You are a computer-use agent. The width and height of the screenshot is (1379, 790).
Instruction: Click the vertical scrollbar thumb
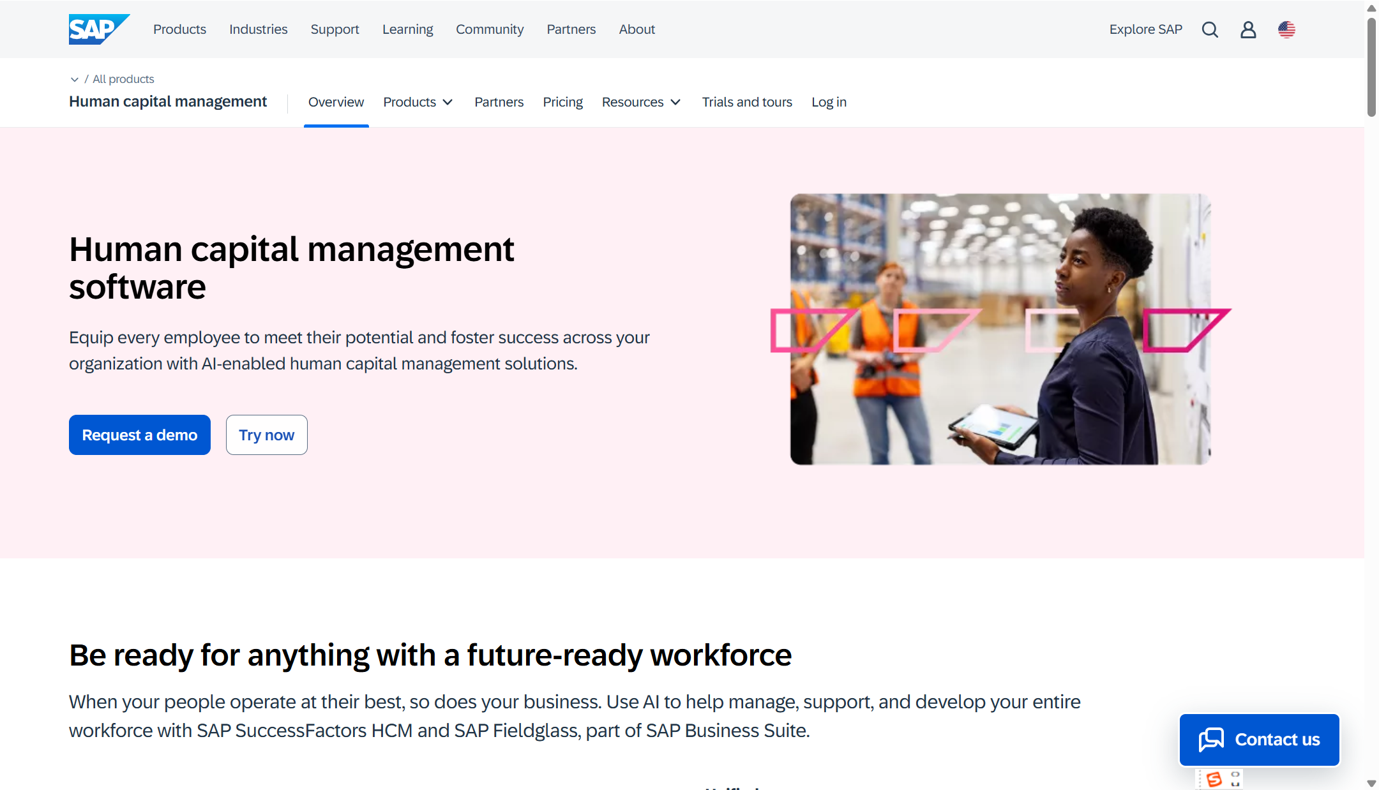(1371, 67)
